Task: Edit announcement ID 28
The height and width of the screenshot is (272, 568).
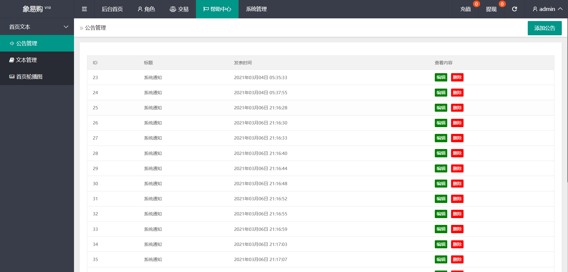Action: click(441, 153)
